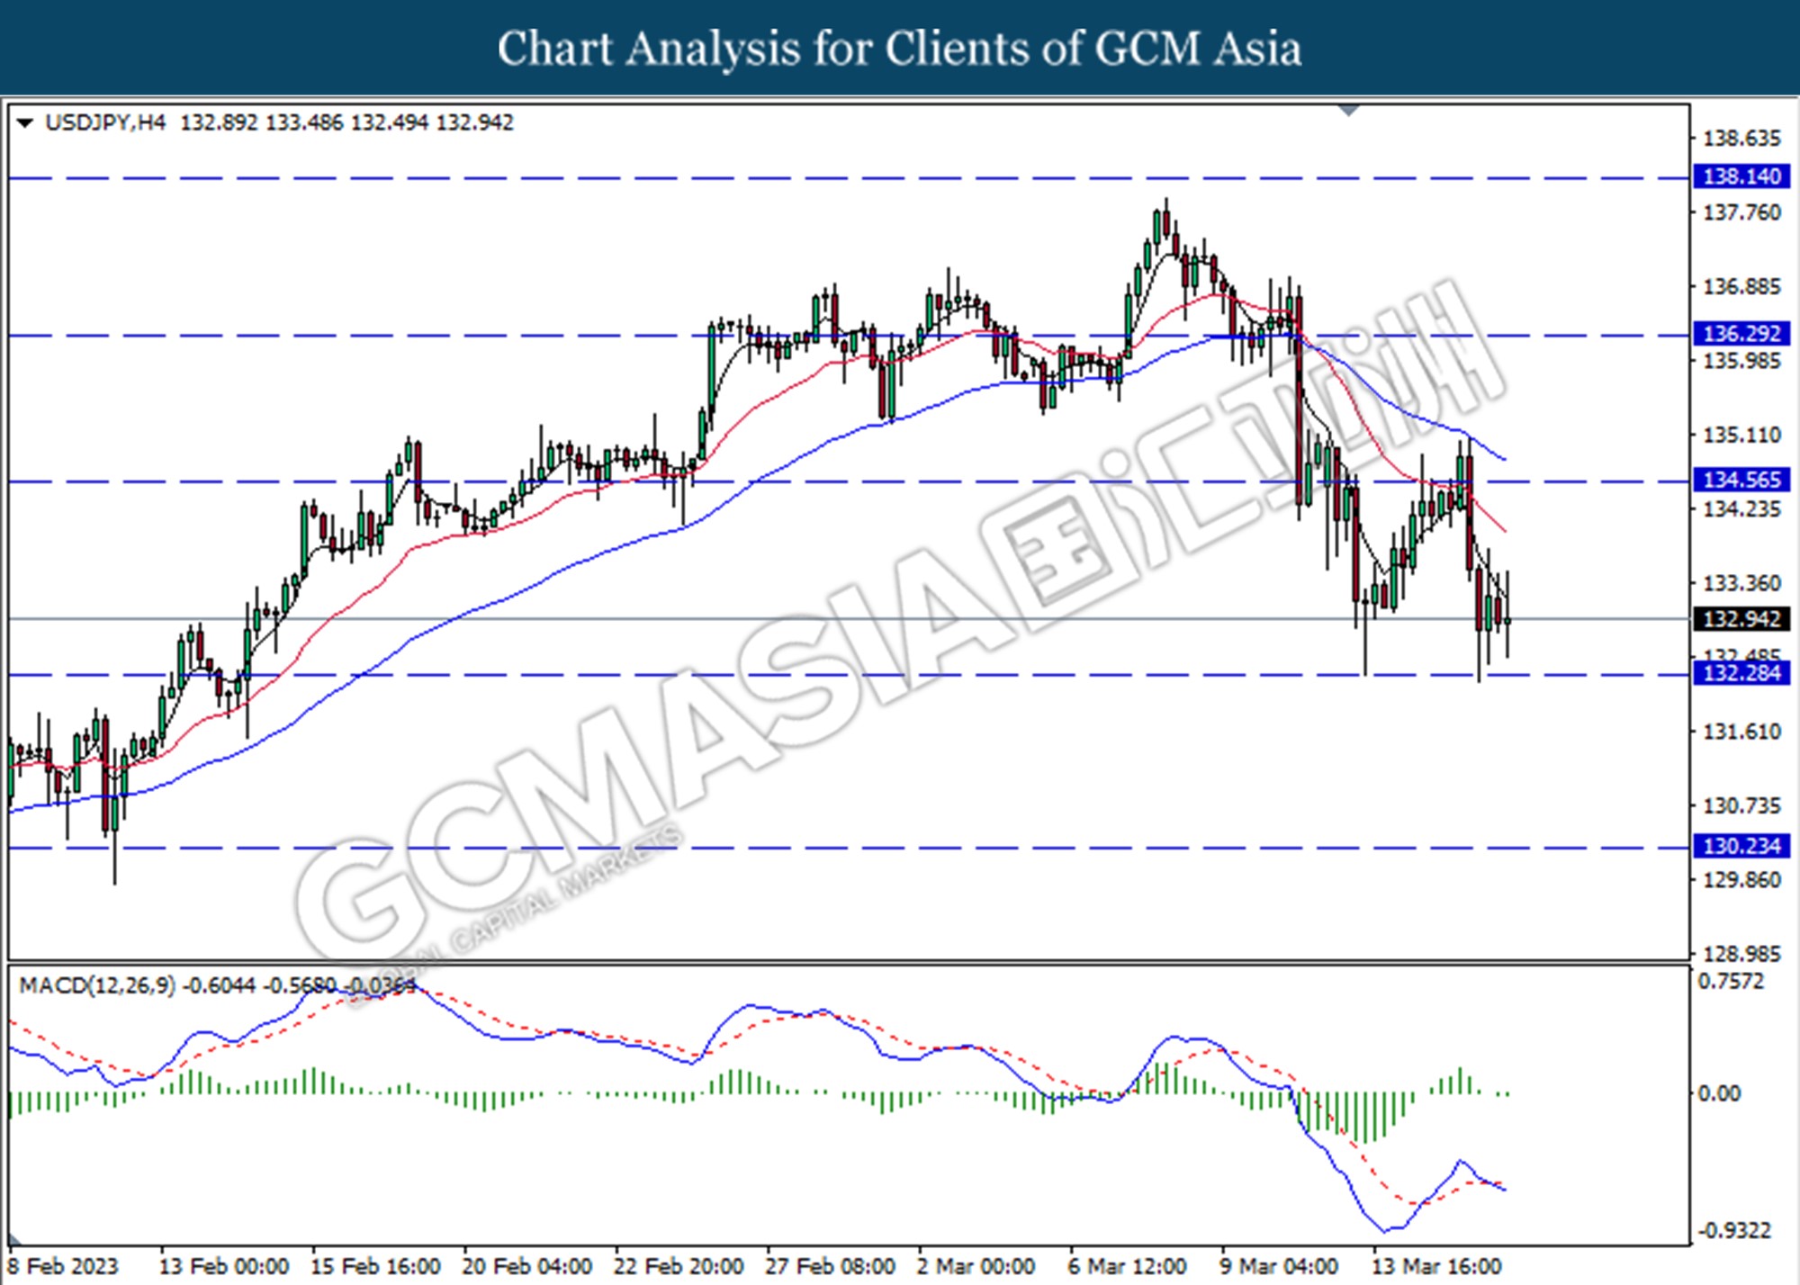Select the 136.292 price level label
The height and width of the screenshot is (1285, 1800).
1741,334
